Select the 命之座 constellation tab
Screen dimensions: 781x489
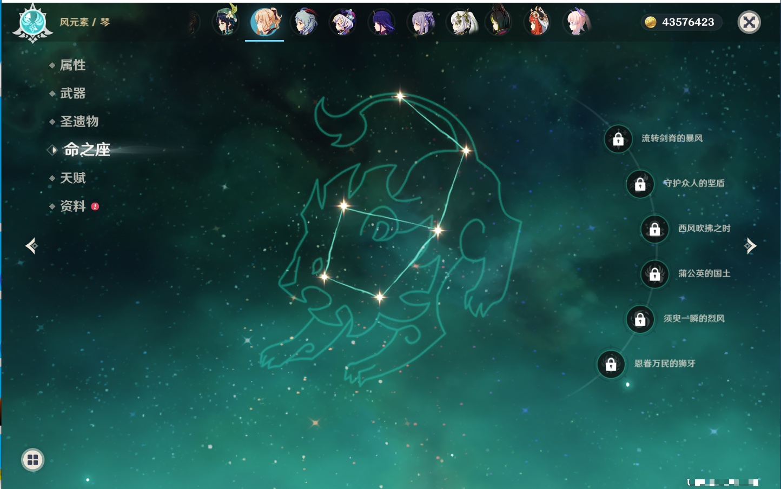87,150
